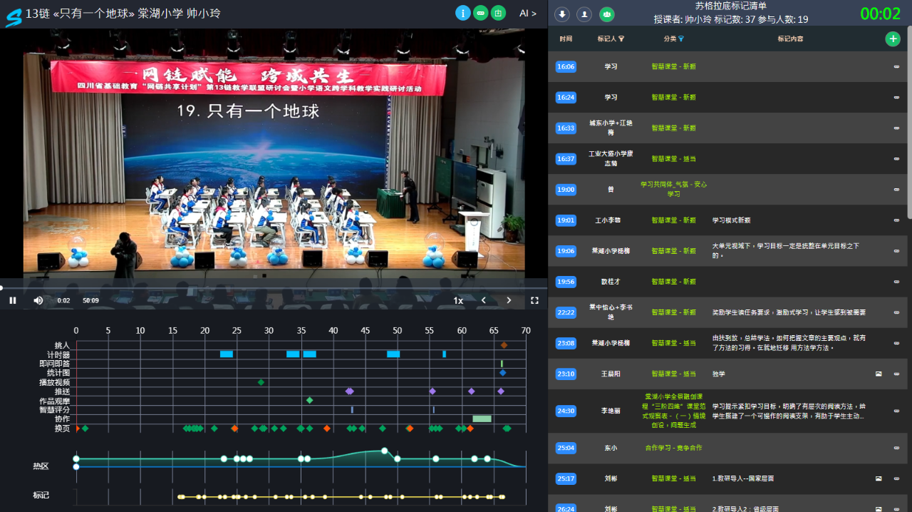The image size is (912, 512).
Task: Pause the video playback
Action: tap(13, 300)
